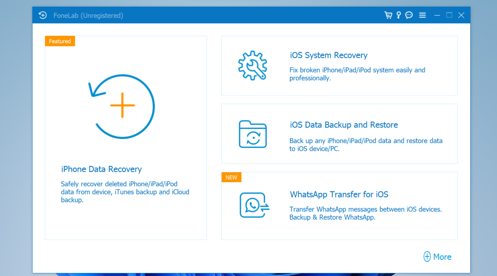This screenshot has height=276, width=497.
Task: Click the orange NEW badge
Action: point(231,177)
